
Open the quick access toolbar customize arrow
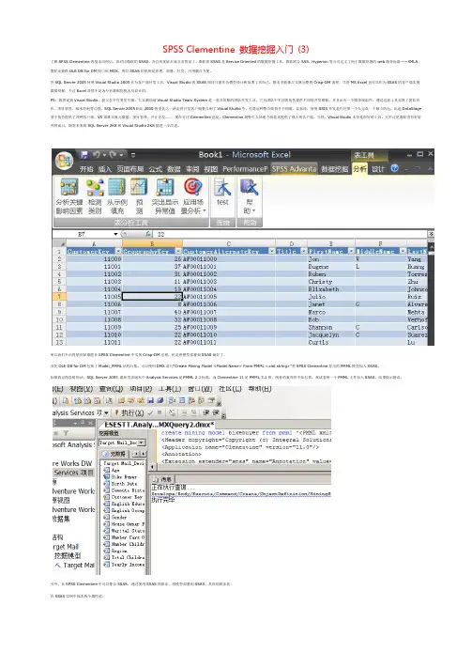tap(133, 155)
